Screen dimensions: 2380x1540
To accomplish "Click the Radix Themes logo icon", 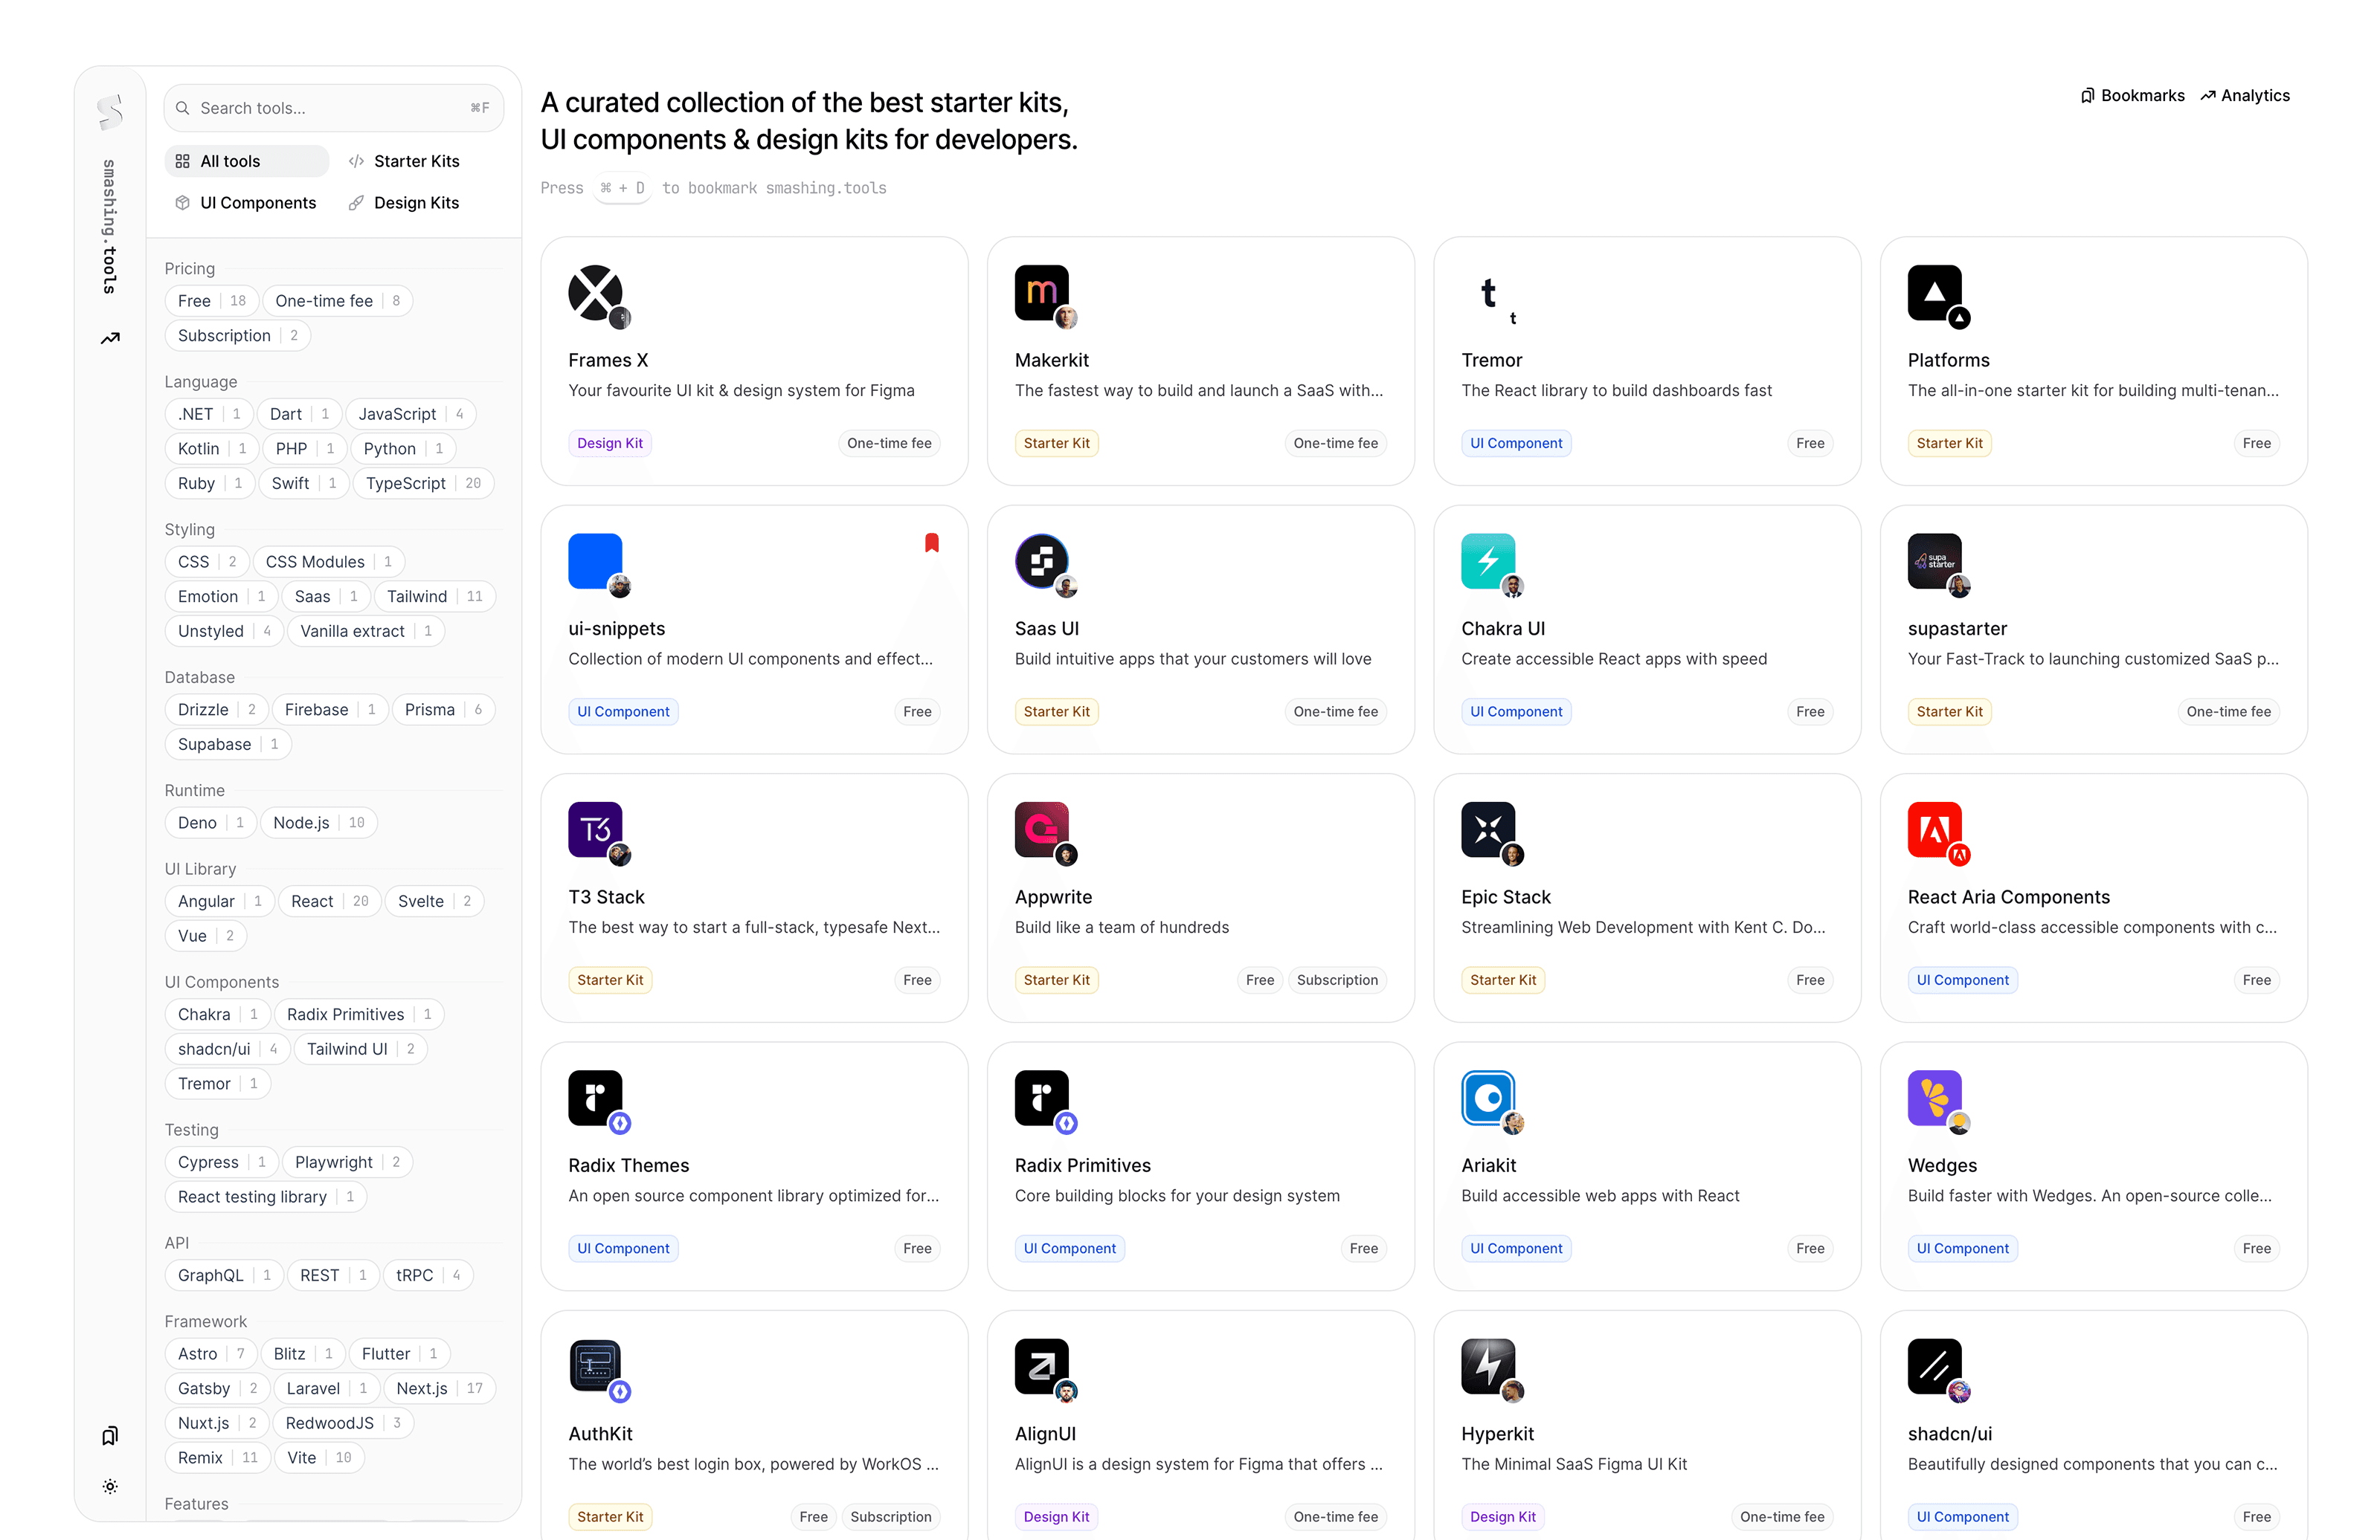I will [x=595, y=1097].
